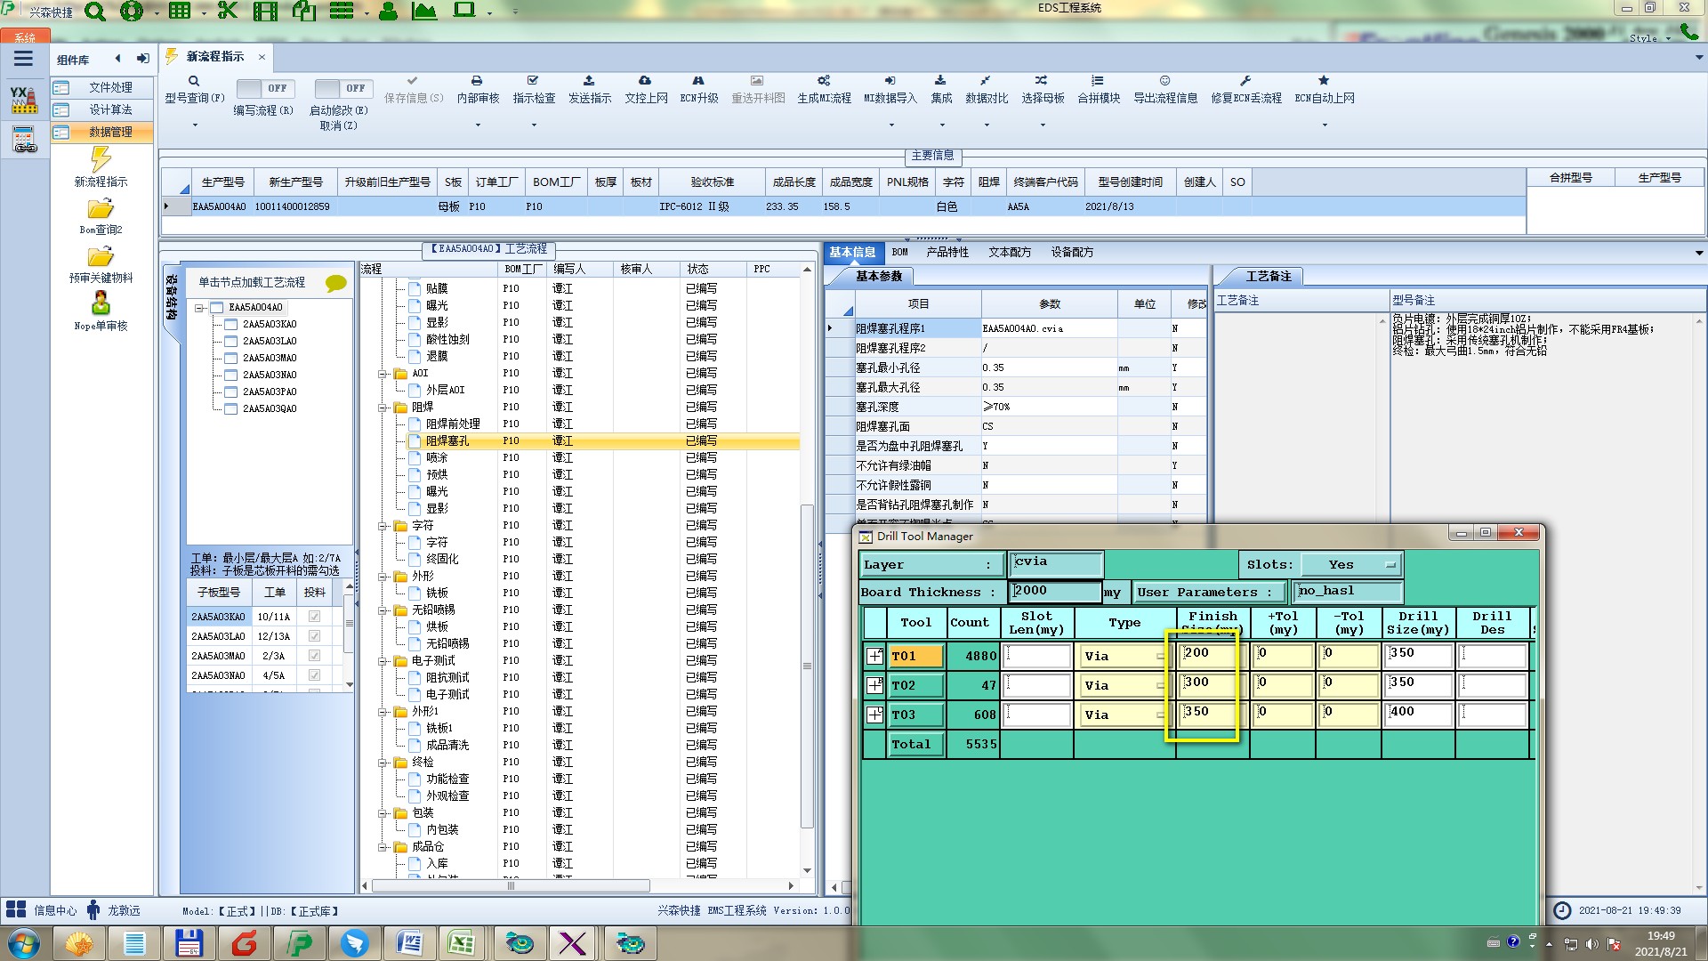Open the Slots Yes dropdown
Image resolution: width=1708 pixels, height=961 pixels.
(1350, 565)
